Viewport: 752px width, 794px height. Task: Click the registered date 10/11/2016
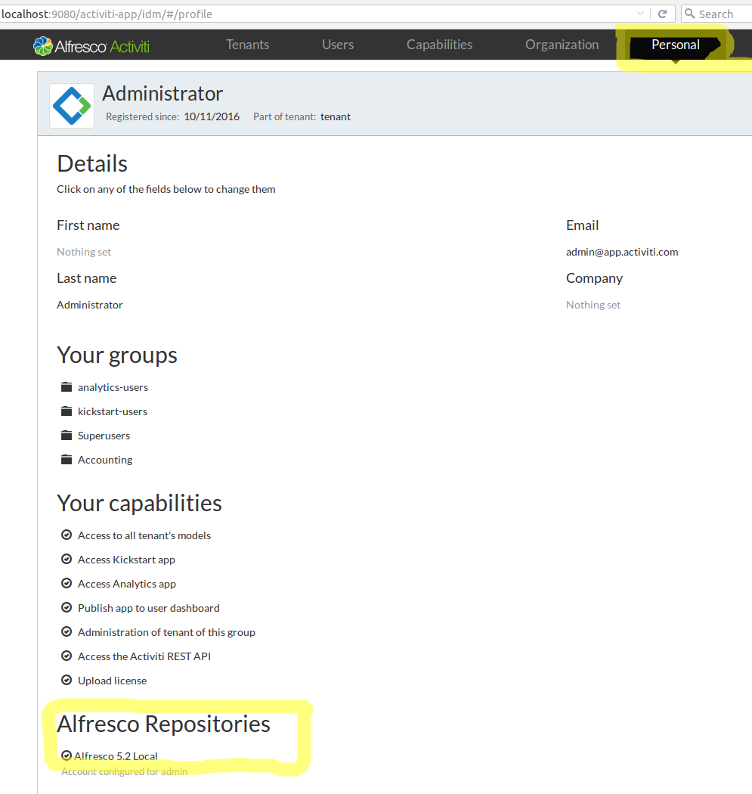(212, 116)
